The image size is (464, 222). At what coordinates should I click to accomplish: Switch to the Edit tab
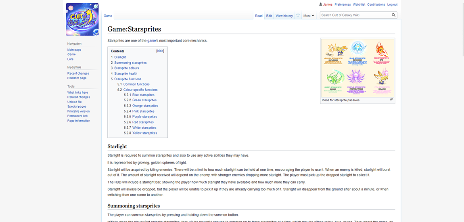269,16
